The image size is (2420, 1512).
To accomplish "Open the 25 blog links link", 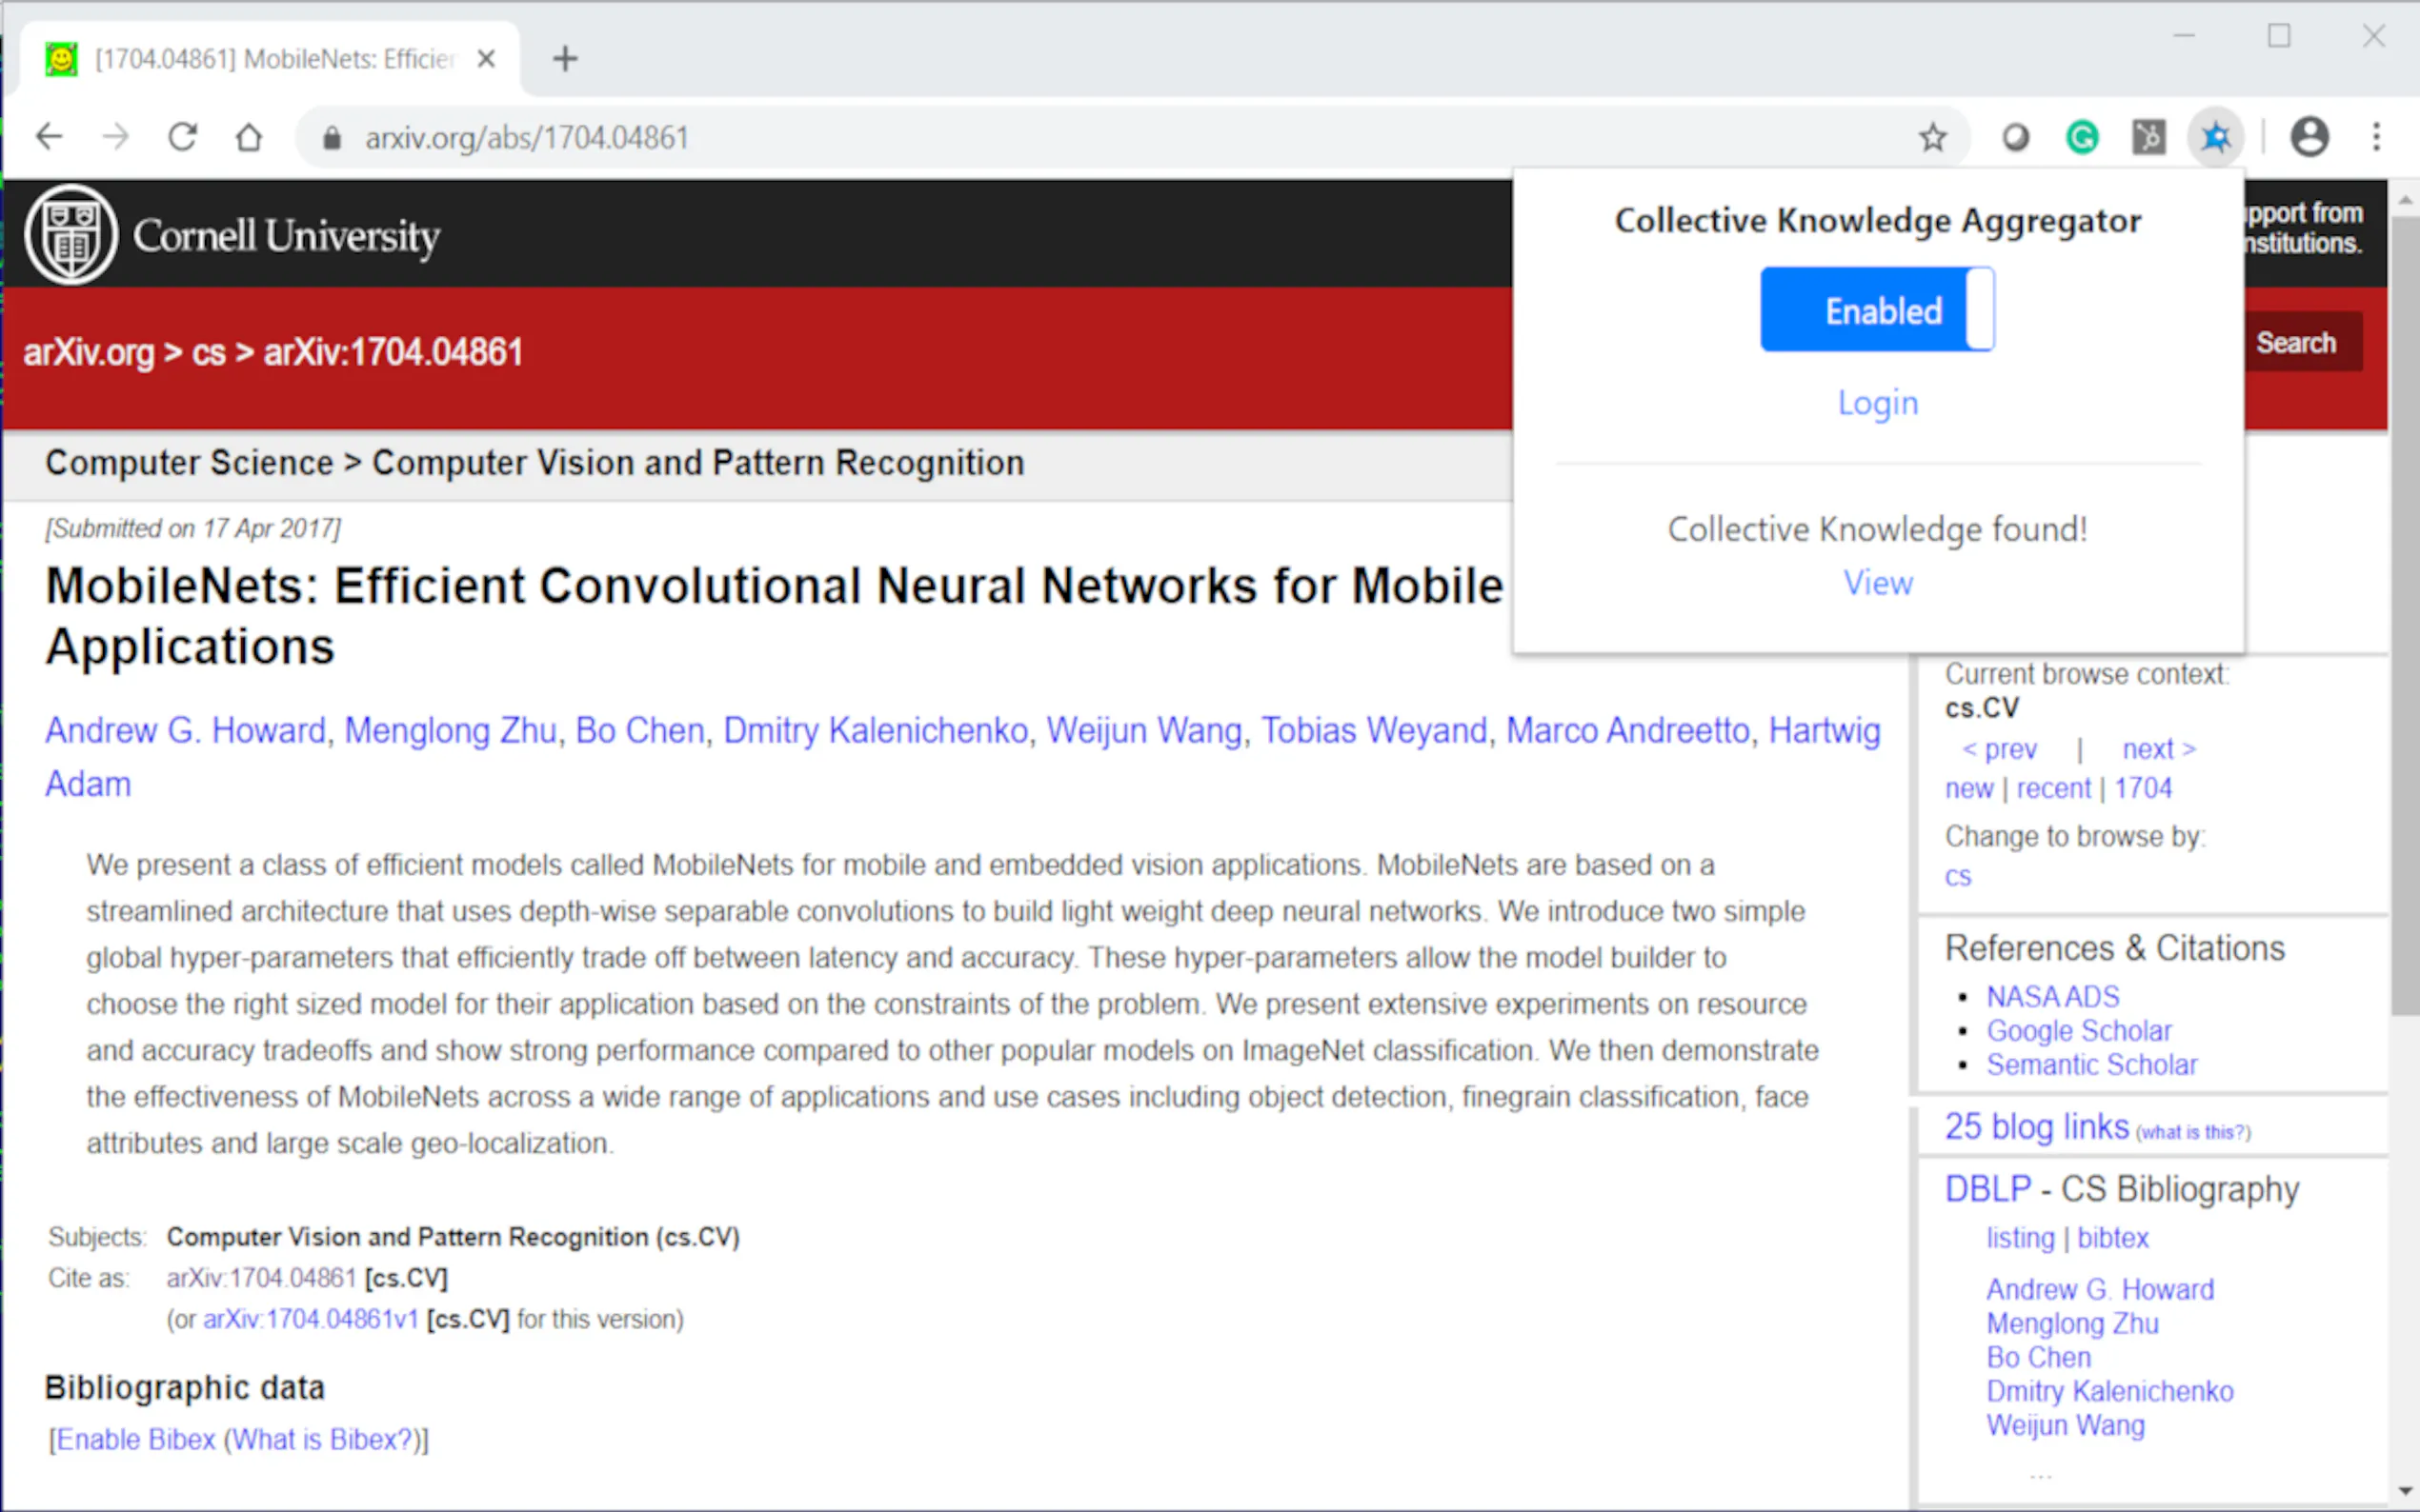I will tap(2037, 1127).
